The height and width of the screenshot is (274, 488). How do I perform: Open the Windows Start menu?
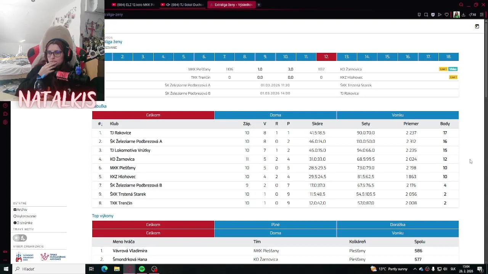pos(6,269)
